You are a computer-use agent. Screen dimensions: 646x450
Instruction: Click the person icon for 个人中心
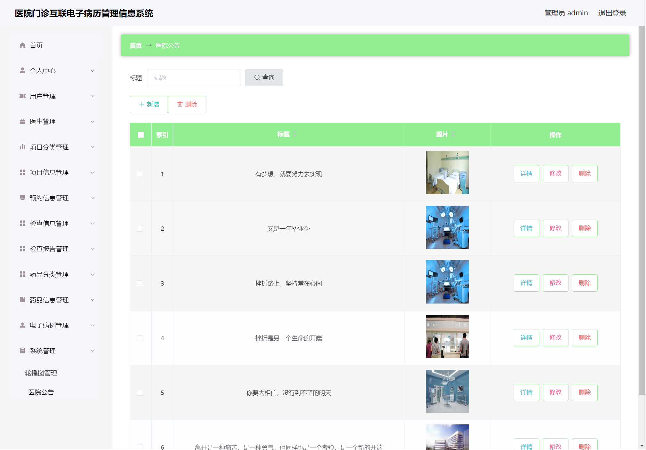22,70
